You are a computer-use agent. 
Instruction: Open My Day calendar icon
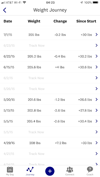[10, 170]
